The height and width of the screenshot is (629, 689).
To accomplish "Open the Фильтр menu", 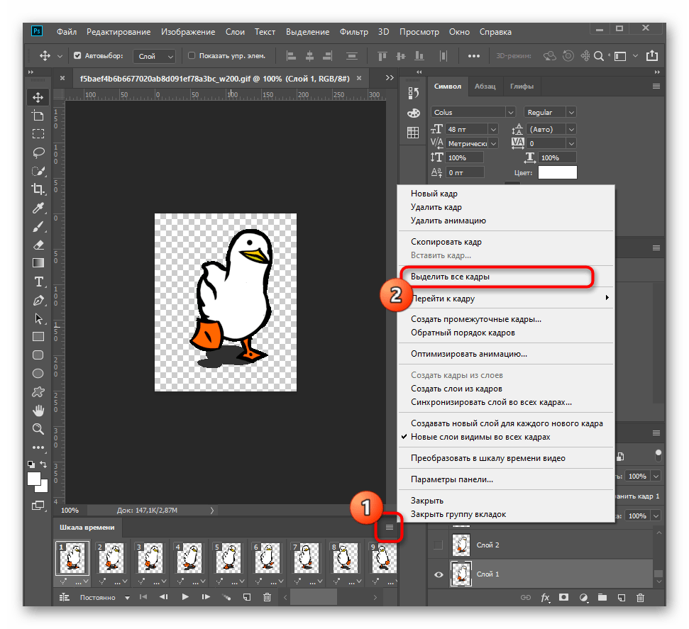I will (353, 32).
